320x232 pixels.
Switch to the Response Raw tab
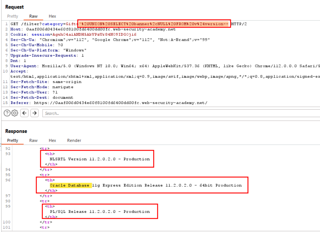pos(33,140)
